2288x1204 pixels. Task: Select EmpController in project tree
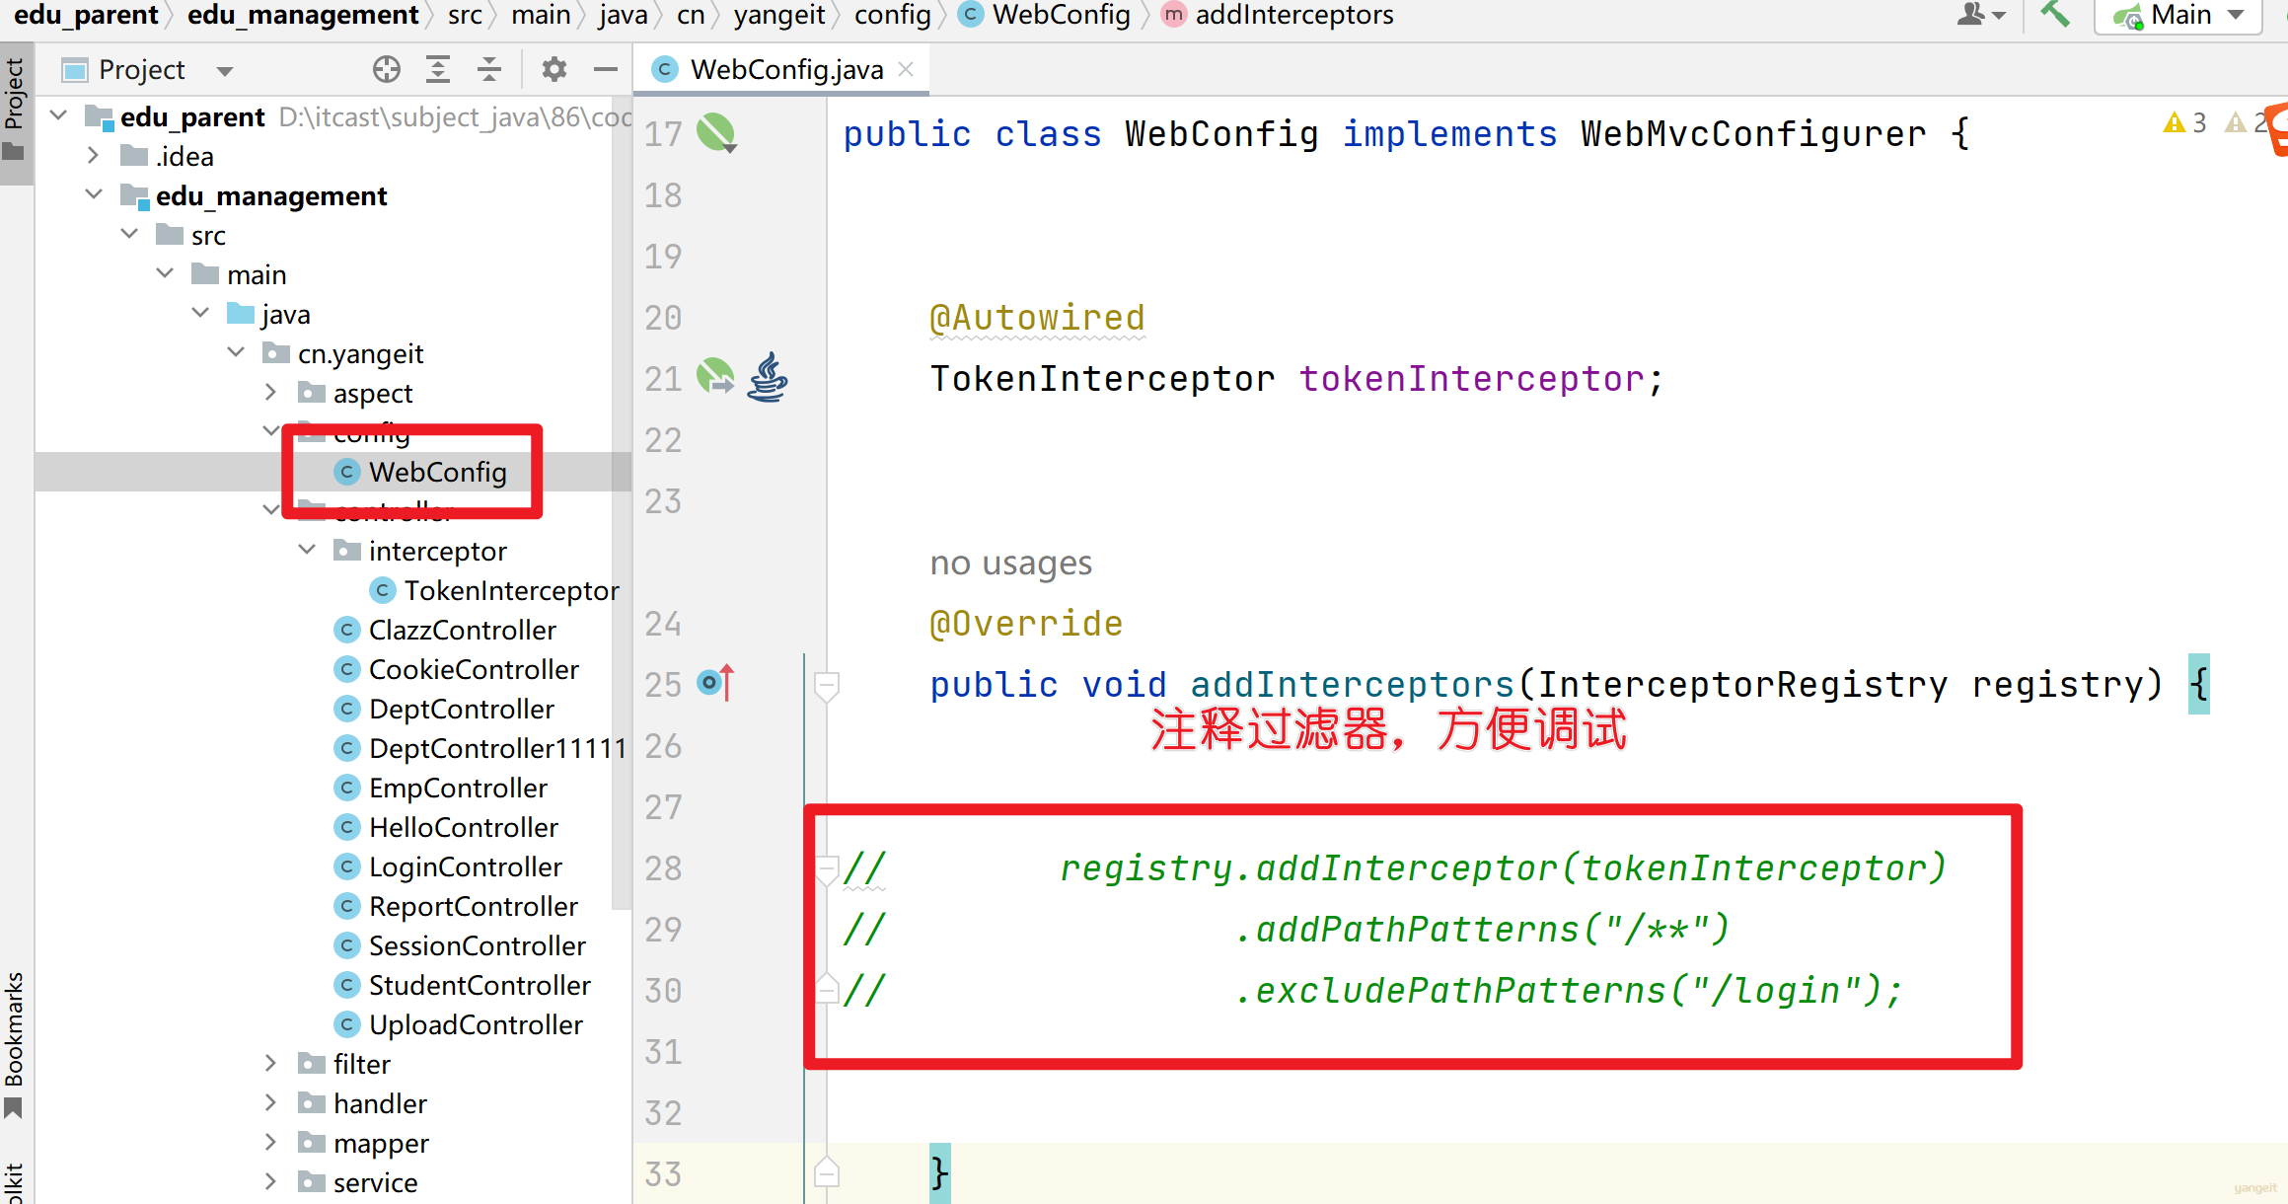coord(440,788)
